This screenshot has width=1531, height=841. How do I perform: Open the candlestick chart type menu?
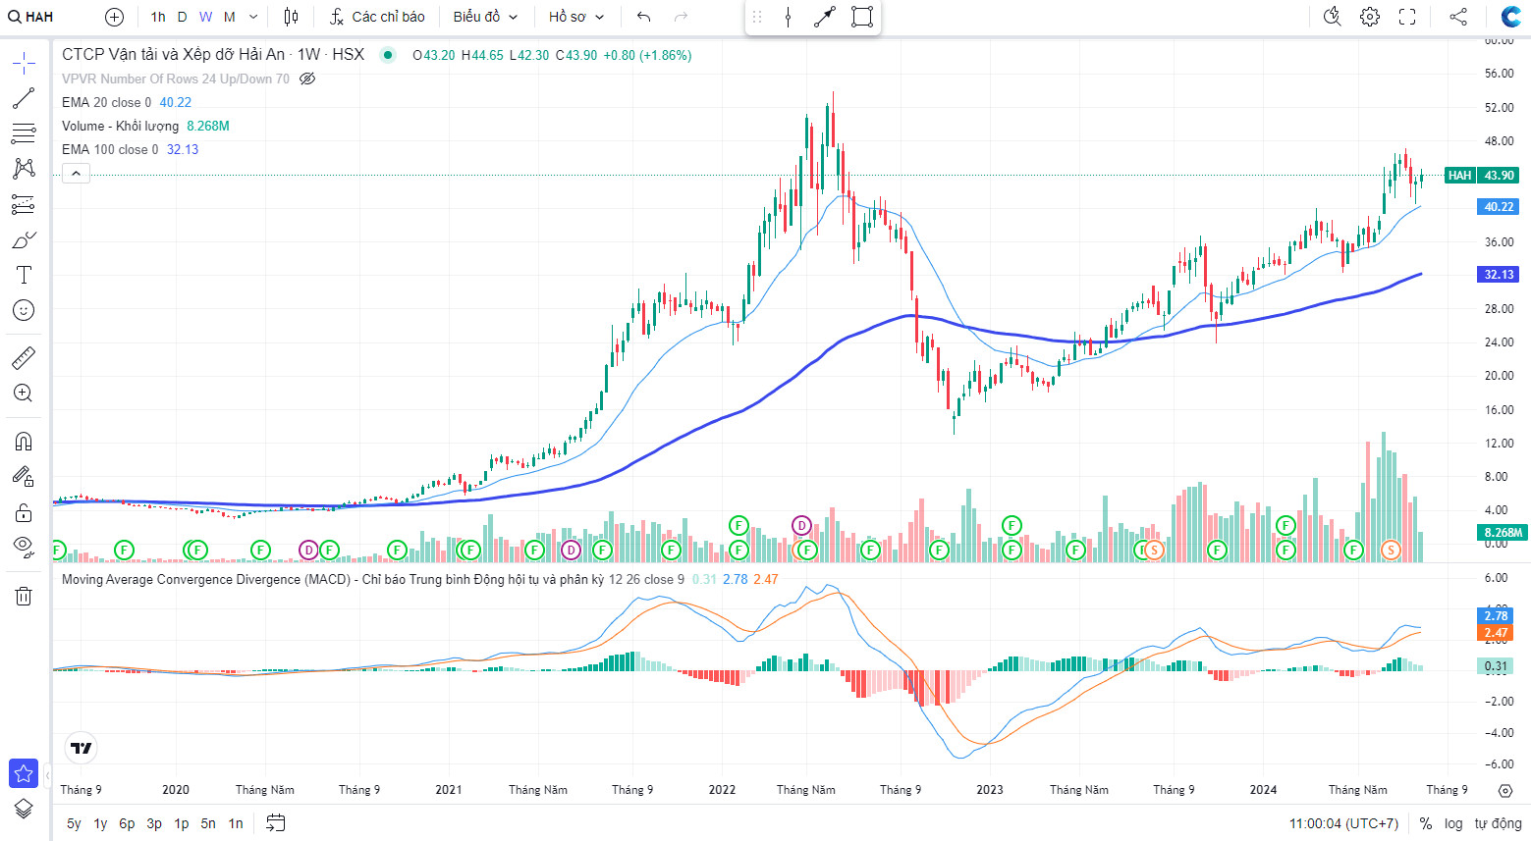[x=291, y=17]
